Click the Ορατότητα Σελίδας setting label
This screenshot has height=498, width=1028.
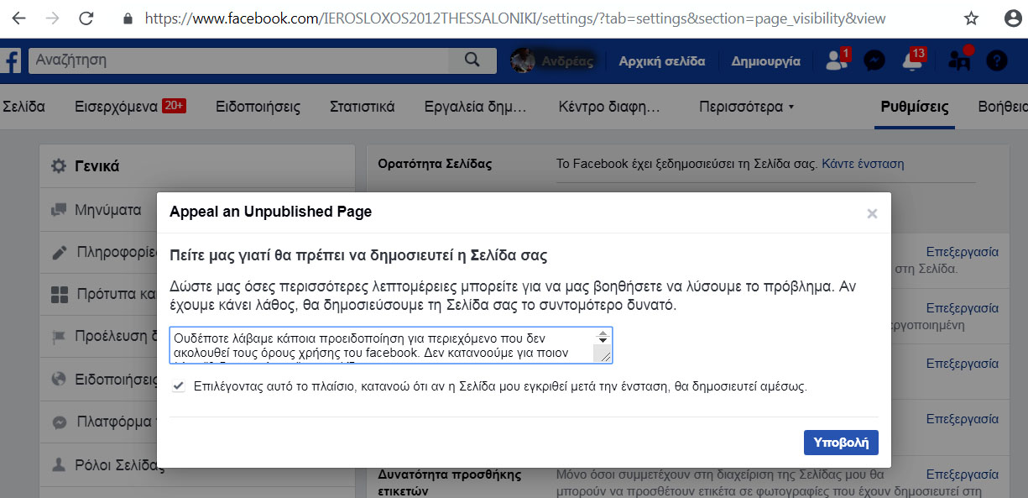coord(435,164)
